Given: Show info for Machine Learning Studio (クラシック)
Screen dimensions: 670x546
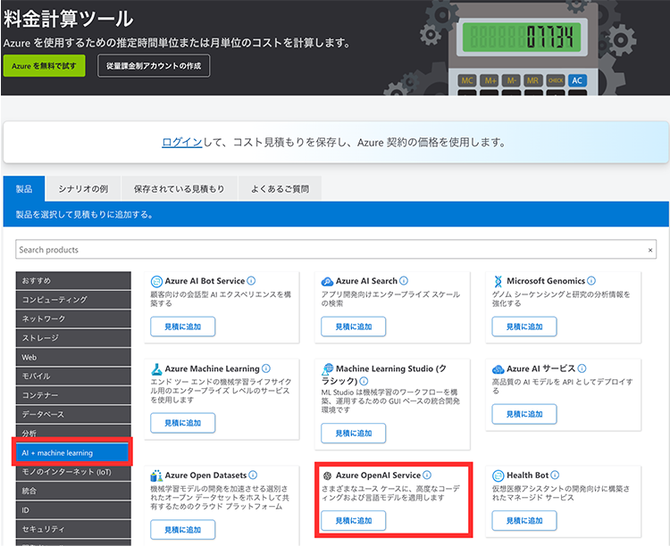Looking at the screenshot, I should [364, 381].
